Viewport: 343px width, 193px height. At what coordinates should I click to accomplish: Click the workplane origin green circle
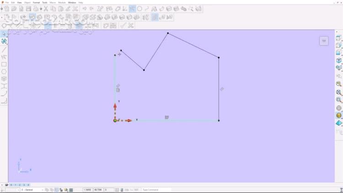115,121
